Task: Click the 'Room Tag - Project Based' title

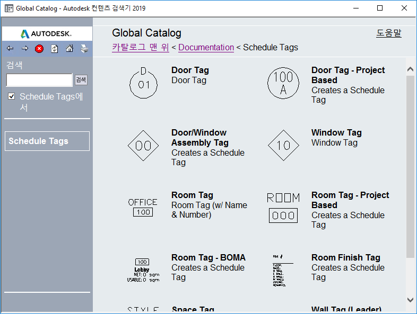Action: (350, 200)
